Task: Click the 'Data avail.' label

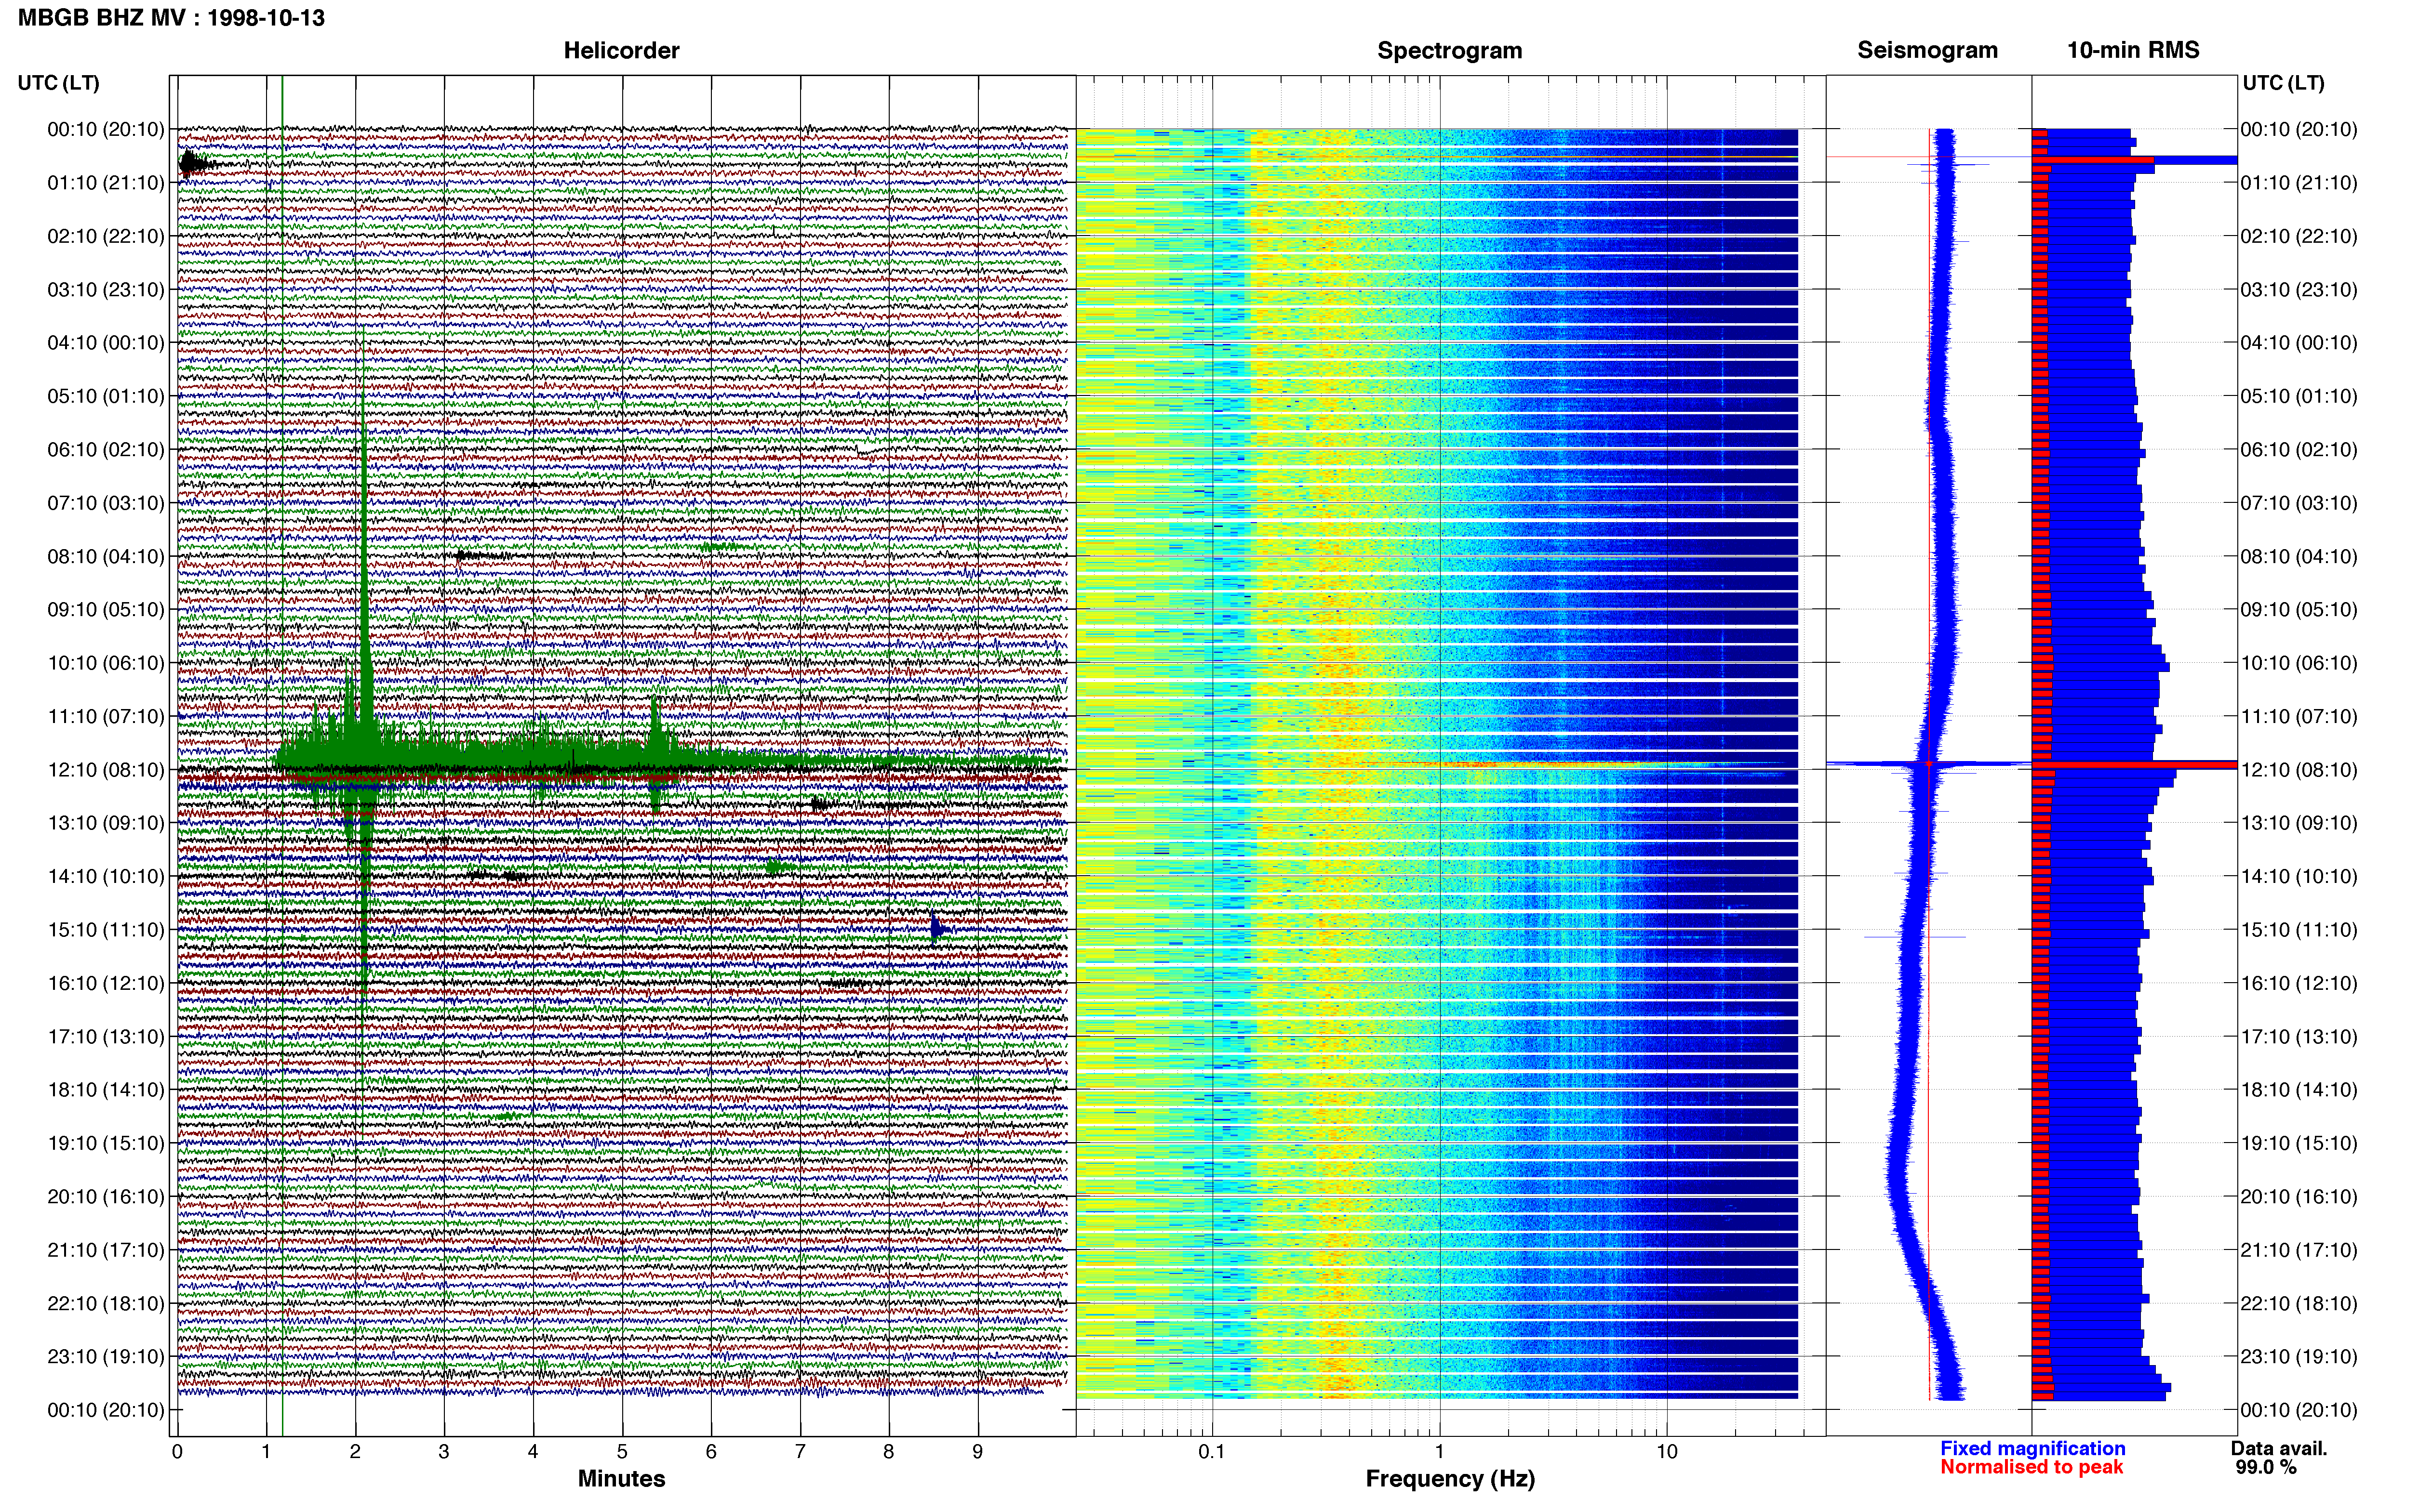Action: click(x=2279, y=1448)
